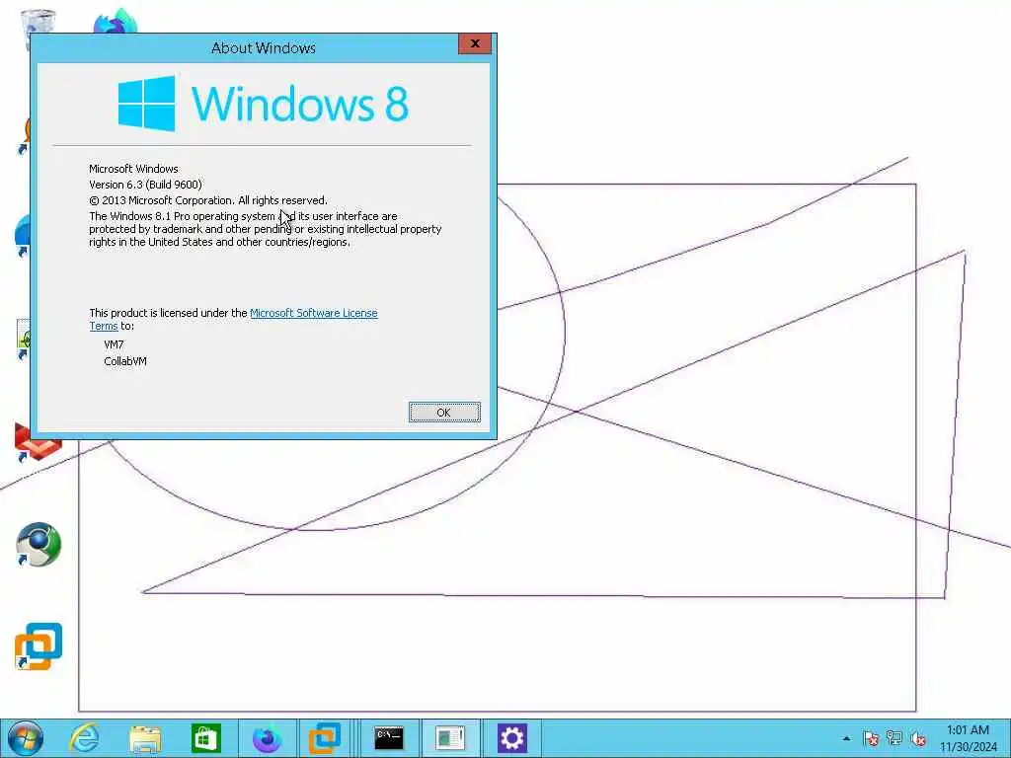Click the network tray icon
The width and height of the screenshot is (1011, 758).
click(894, 738)
